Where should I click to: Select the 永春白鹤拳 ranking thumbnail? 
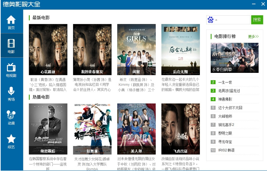(x=235, y=58)
